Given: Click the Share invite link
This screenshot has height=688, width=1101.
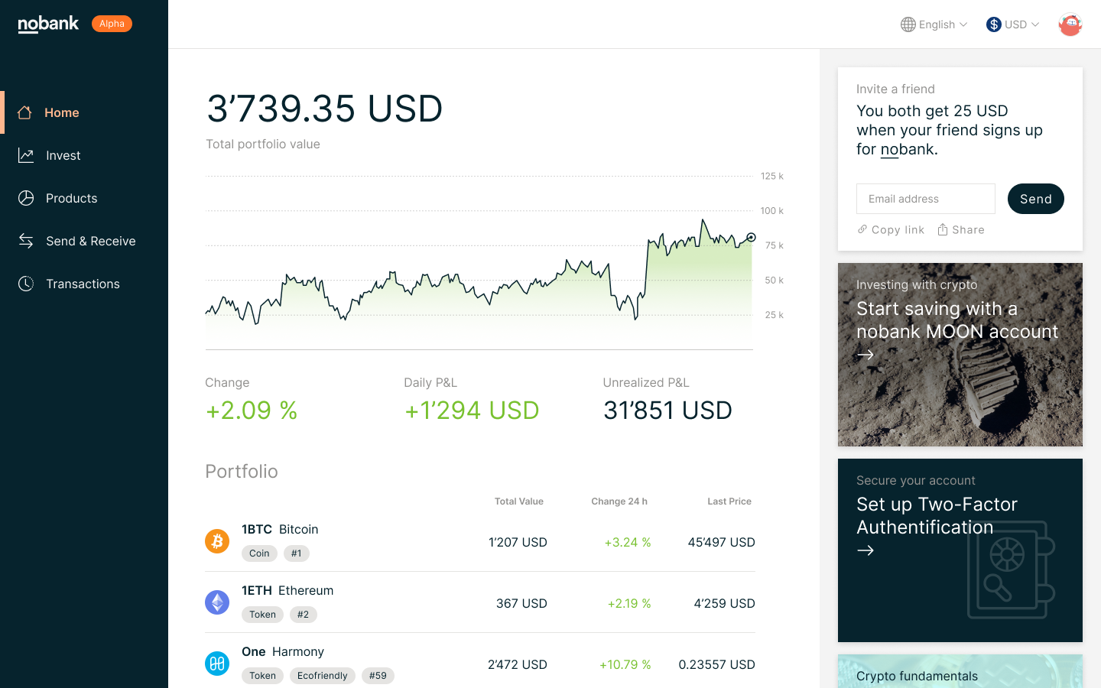Looking at the screenshot, I should pyautogui.click(x=961, y=229).
